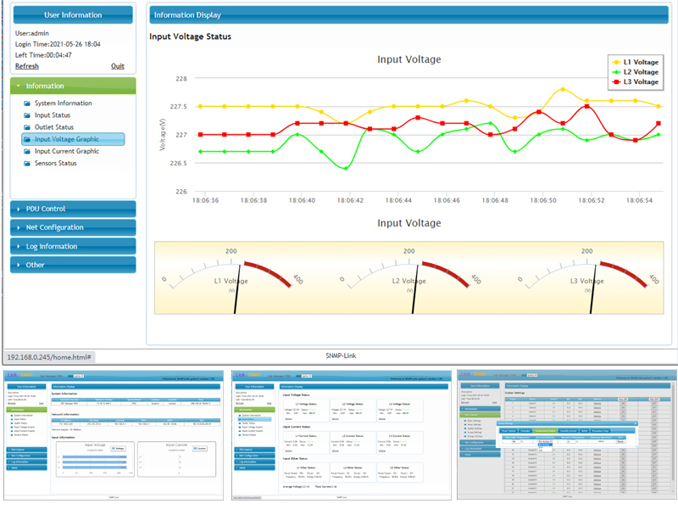The width and height of the screenshot is (678, 509).
Task: Click folder icon beside Input Voltage Graphic
Action: (x=27, y=139)
